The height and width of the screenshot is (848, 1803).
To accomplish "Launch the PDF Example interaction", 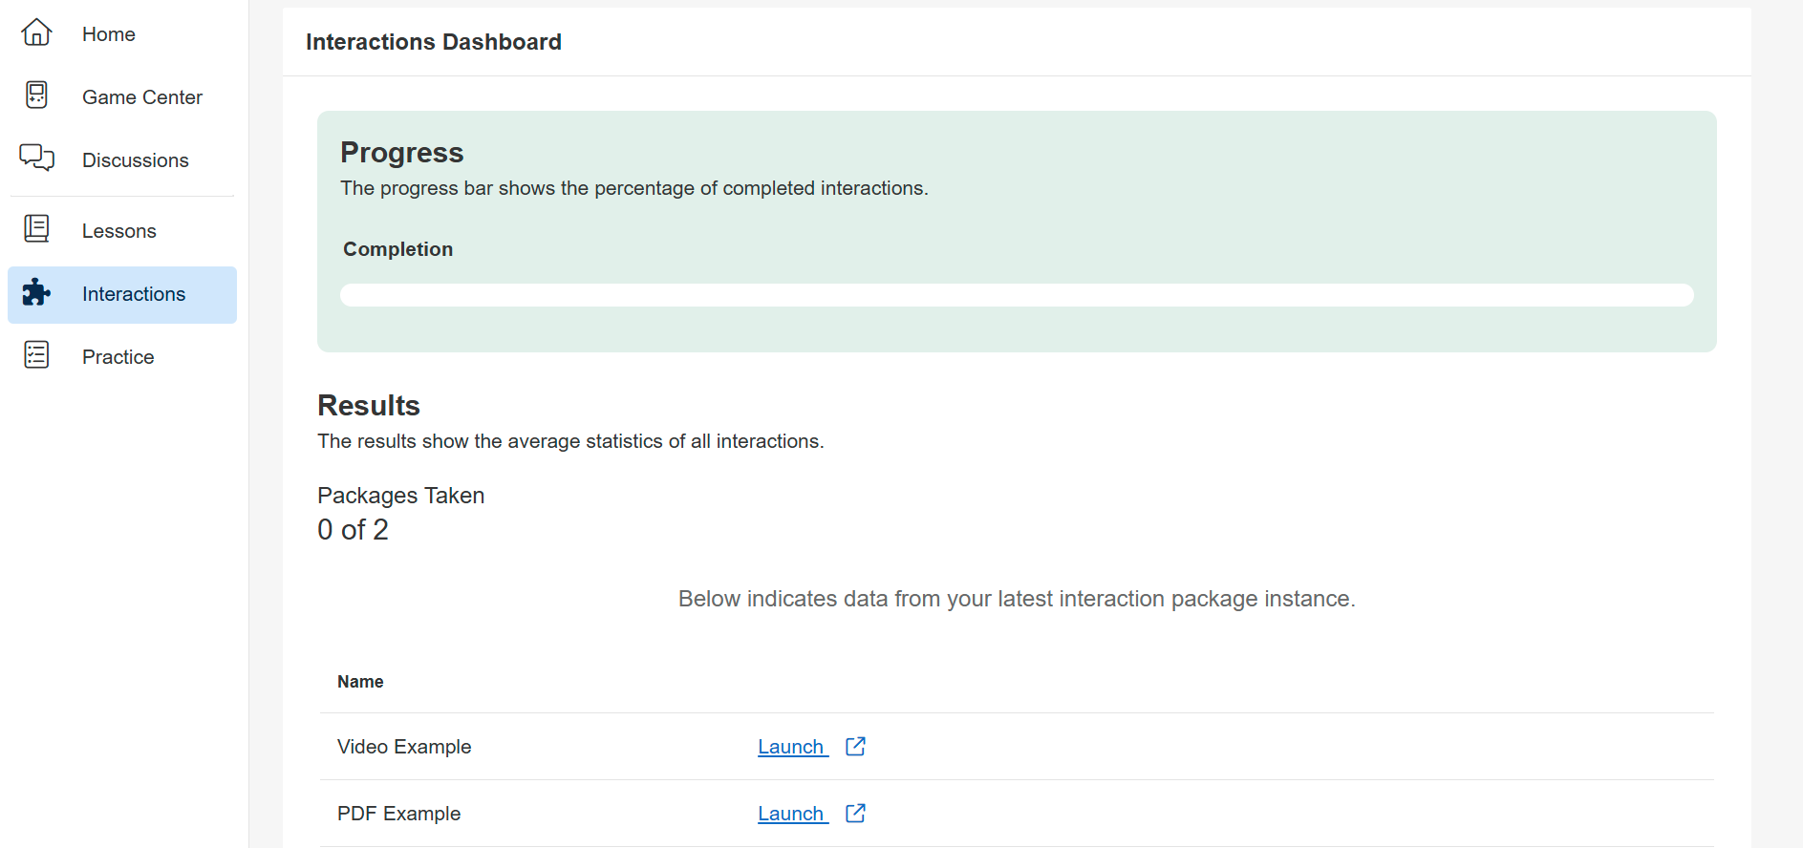I will 791,814.
